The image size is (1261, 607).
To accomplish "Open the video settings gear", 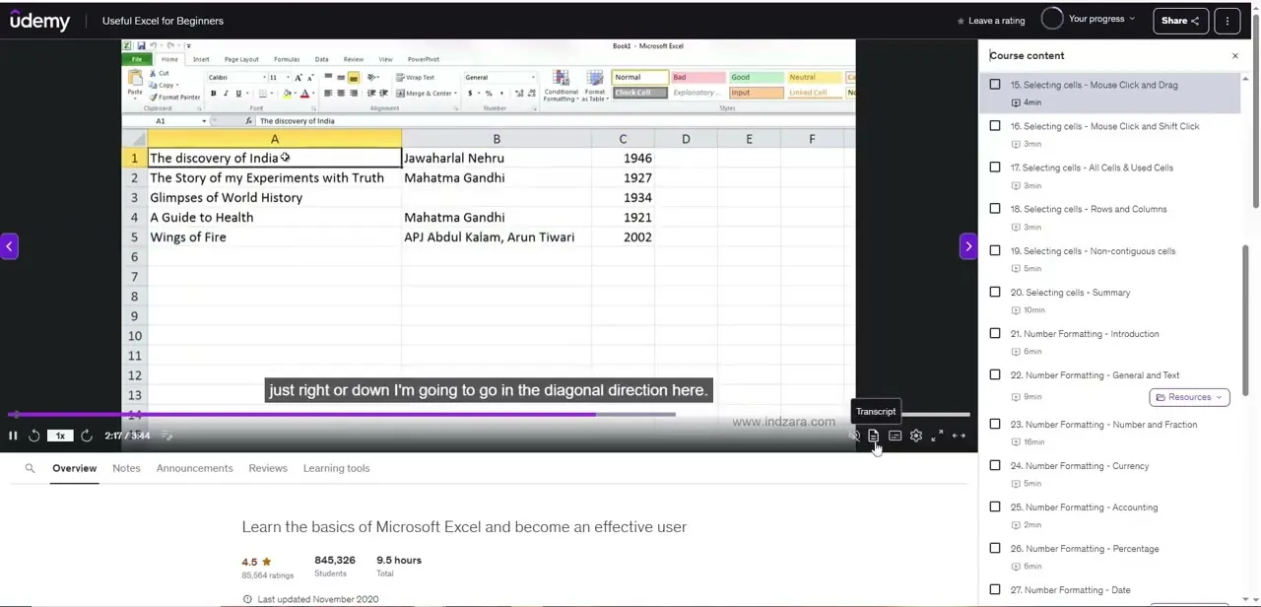I will tap(916, 436).
